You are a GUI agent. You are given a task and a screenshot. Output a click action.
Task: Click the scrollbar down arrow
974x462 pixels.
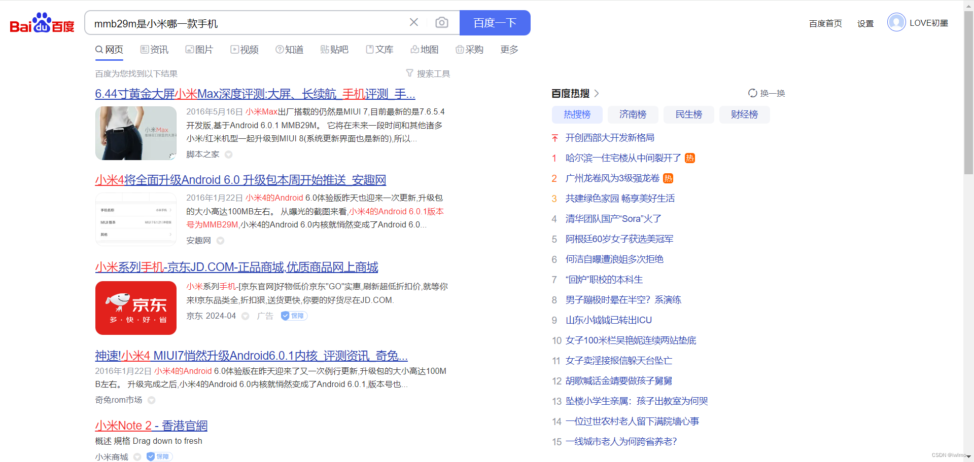968,457
